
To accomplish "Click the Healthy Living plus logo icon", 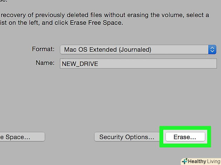I will pyautogui.click(x=184, y=161).
